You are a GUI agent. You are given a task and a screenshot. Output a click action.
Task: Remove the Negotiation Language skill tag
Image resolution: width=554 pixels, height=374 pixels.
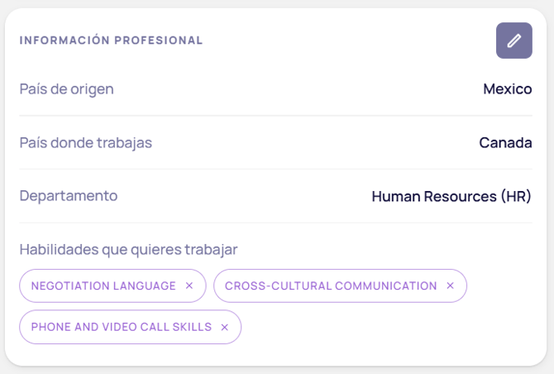coord(189,285)
